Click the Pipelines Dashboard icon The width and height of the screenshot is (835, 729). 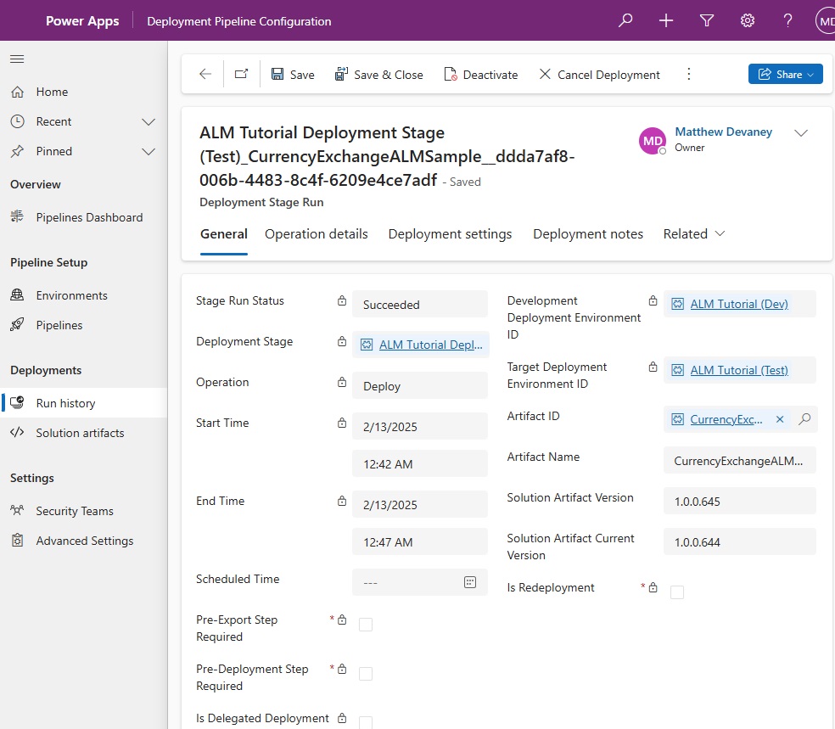[17, 216]
